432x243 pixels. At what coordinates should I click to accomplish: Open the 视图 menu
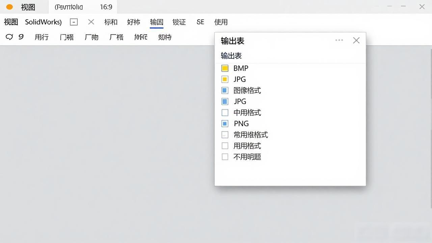(x=11, y=22)
